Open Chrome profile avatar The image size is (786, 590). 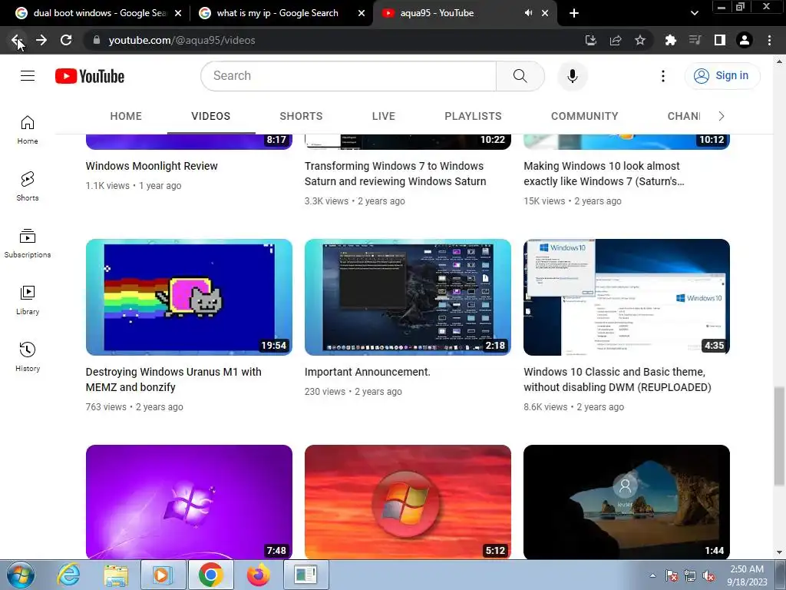tap(745, 40)
